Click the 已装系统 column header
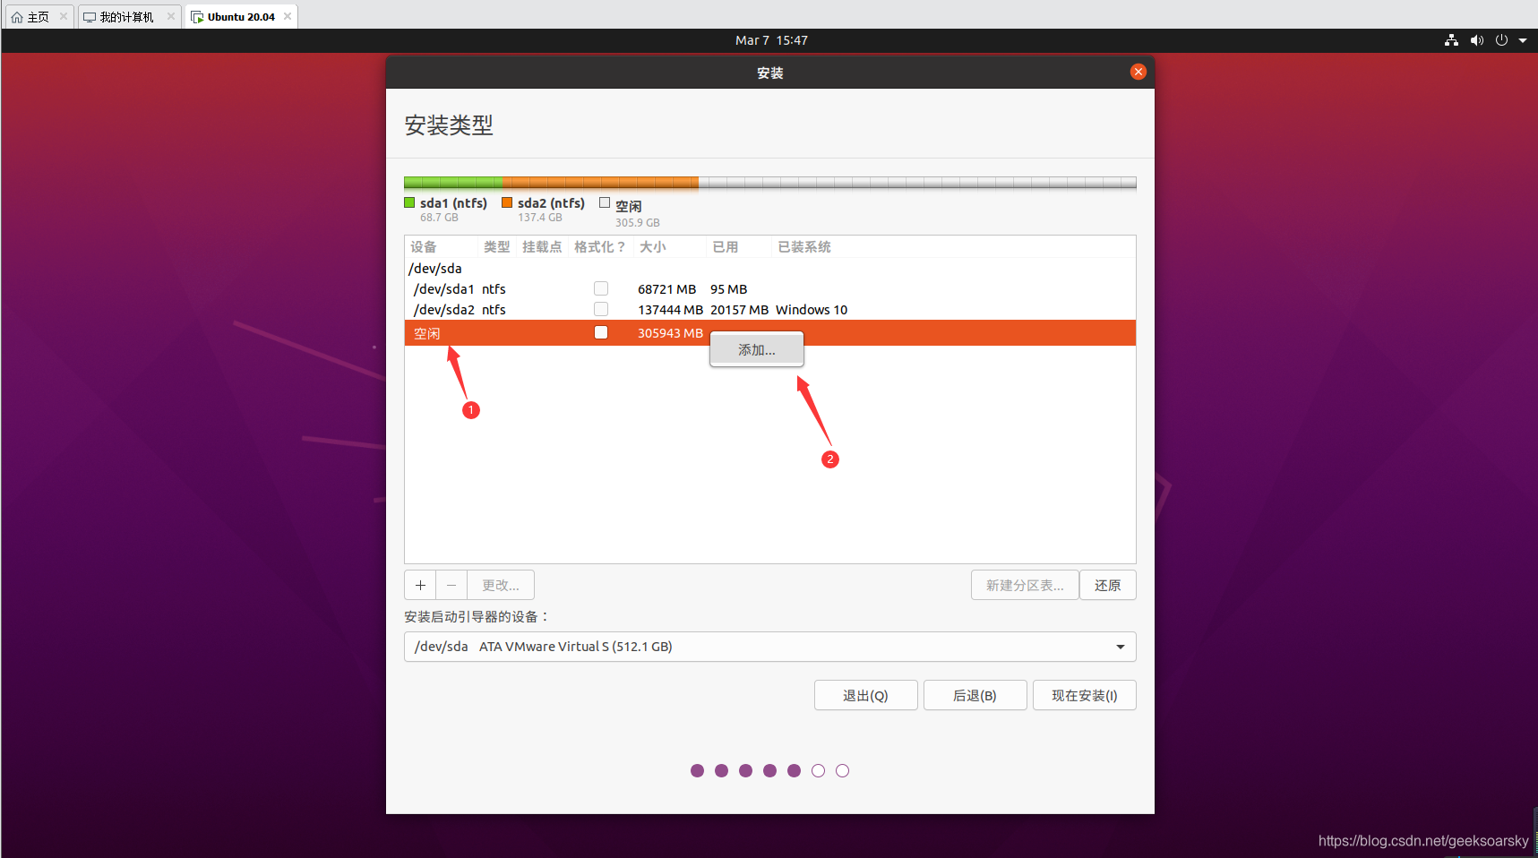This screenshot has width=1538, height=858. [x=804, y=246]
